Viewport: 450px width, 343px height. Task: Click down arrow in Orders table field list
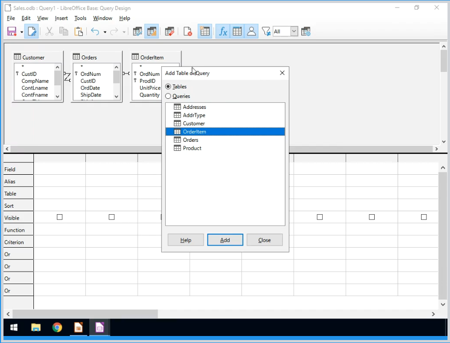[x=116, y=96]
